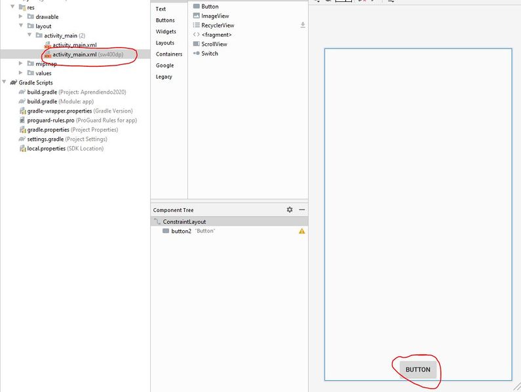Minimize the Component Tree panel
The height and width of the screenshot is (392, 521).
(x=301, y=209)
